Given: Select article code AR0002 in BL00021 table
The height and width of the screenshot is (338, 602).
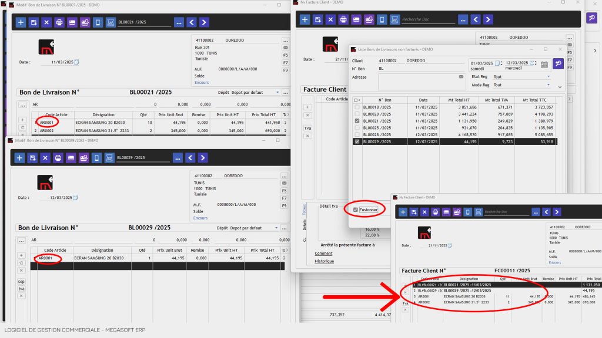Looking at the screenshot, I should [x=47, y=131].
